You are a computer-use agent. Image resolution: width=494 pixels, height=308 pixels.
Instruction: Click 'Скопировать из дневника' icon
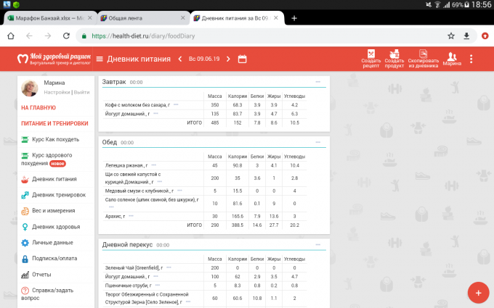coord(423,56)
